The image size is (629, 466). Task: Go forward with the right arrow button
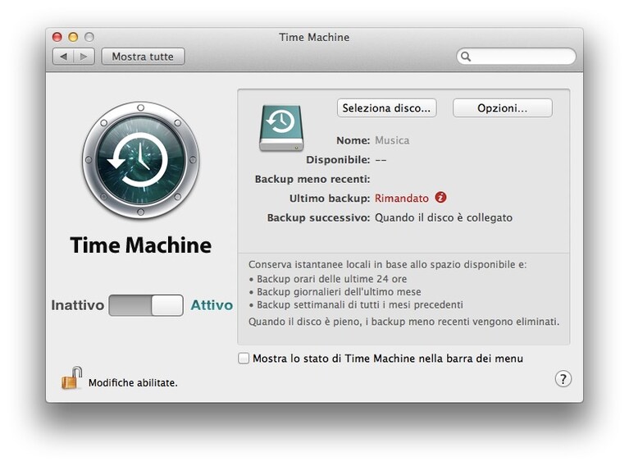tap(84, 57)
